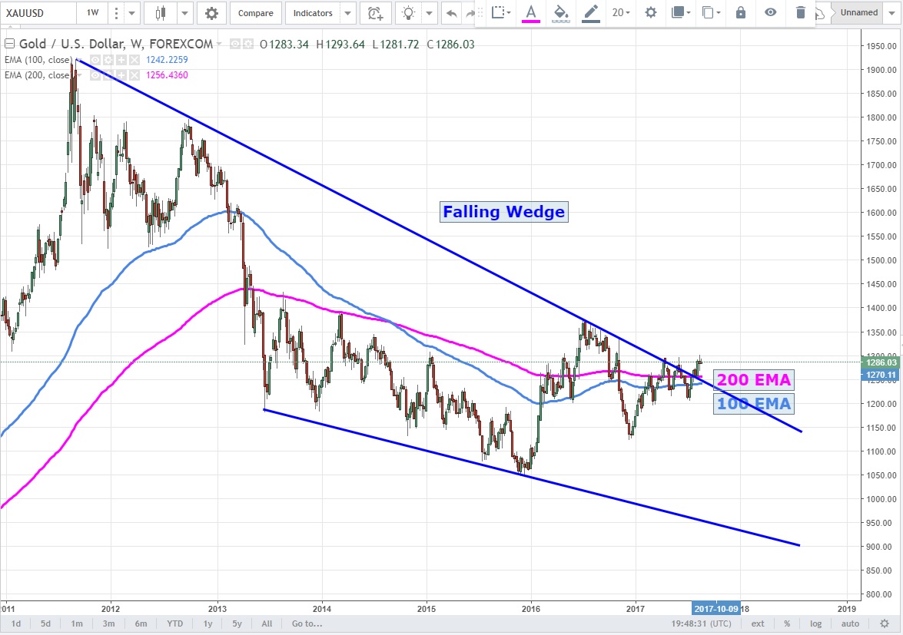
Task: Click the Compare button
Action: coord(255,13)
